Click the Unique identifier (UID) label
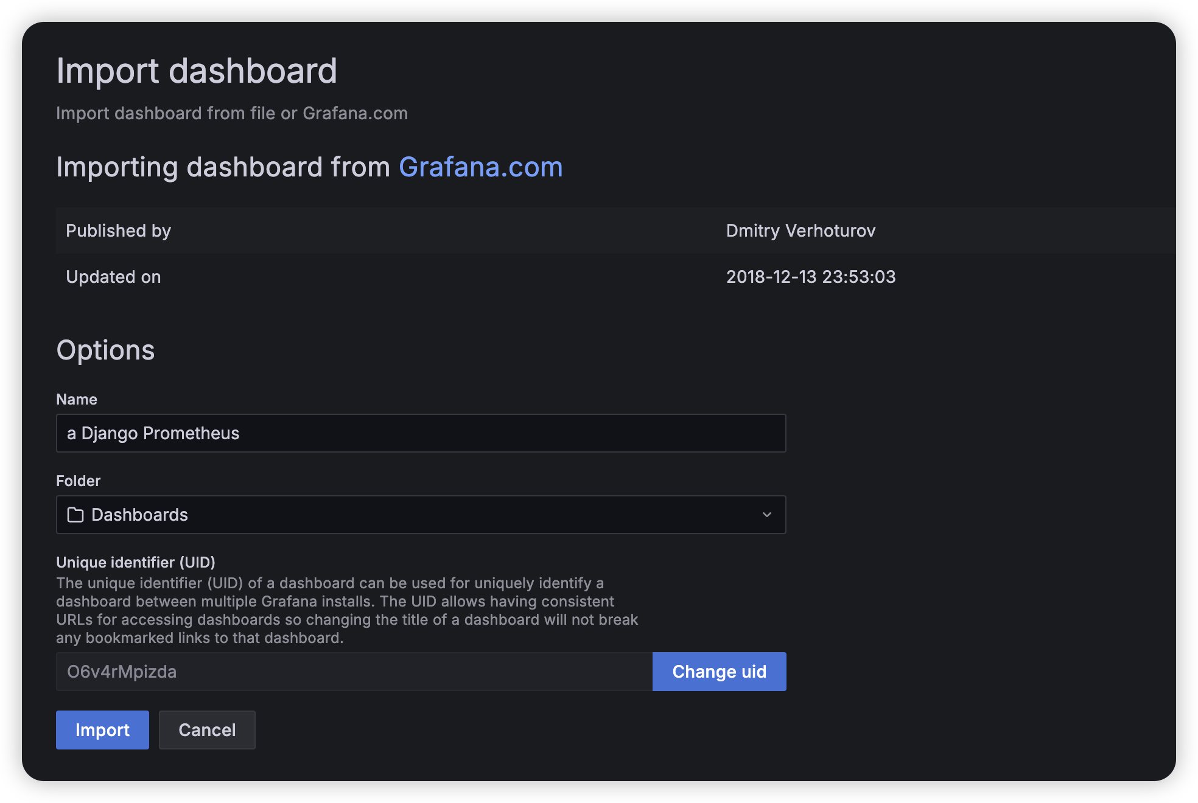The image size is (1198, 803). pos(136,562)
